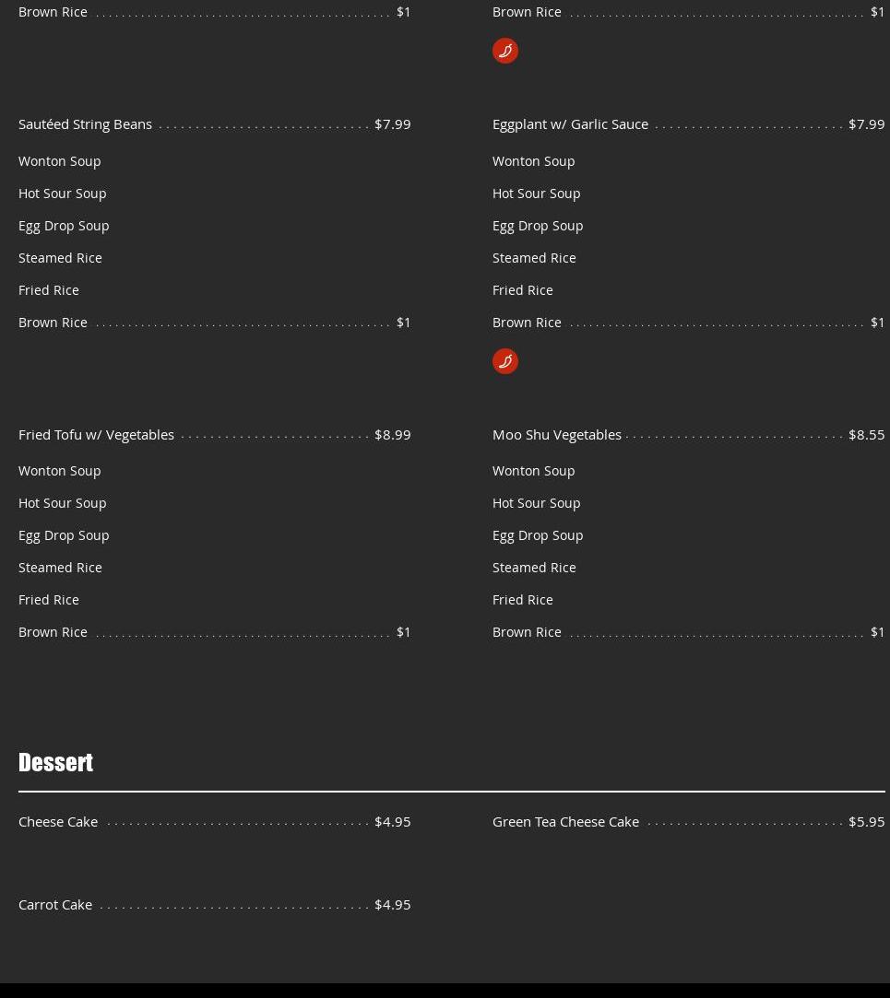Select the Eggplant w/ Garlic Sauce dish
The image size is (890, 998).
pyautogui.click(x=570, y=124)
